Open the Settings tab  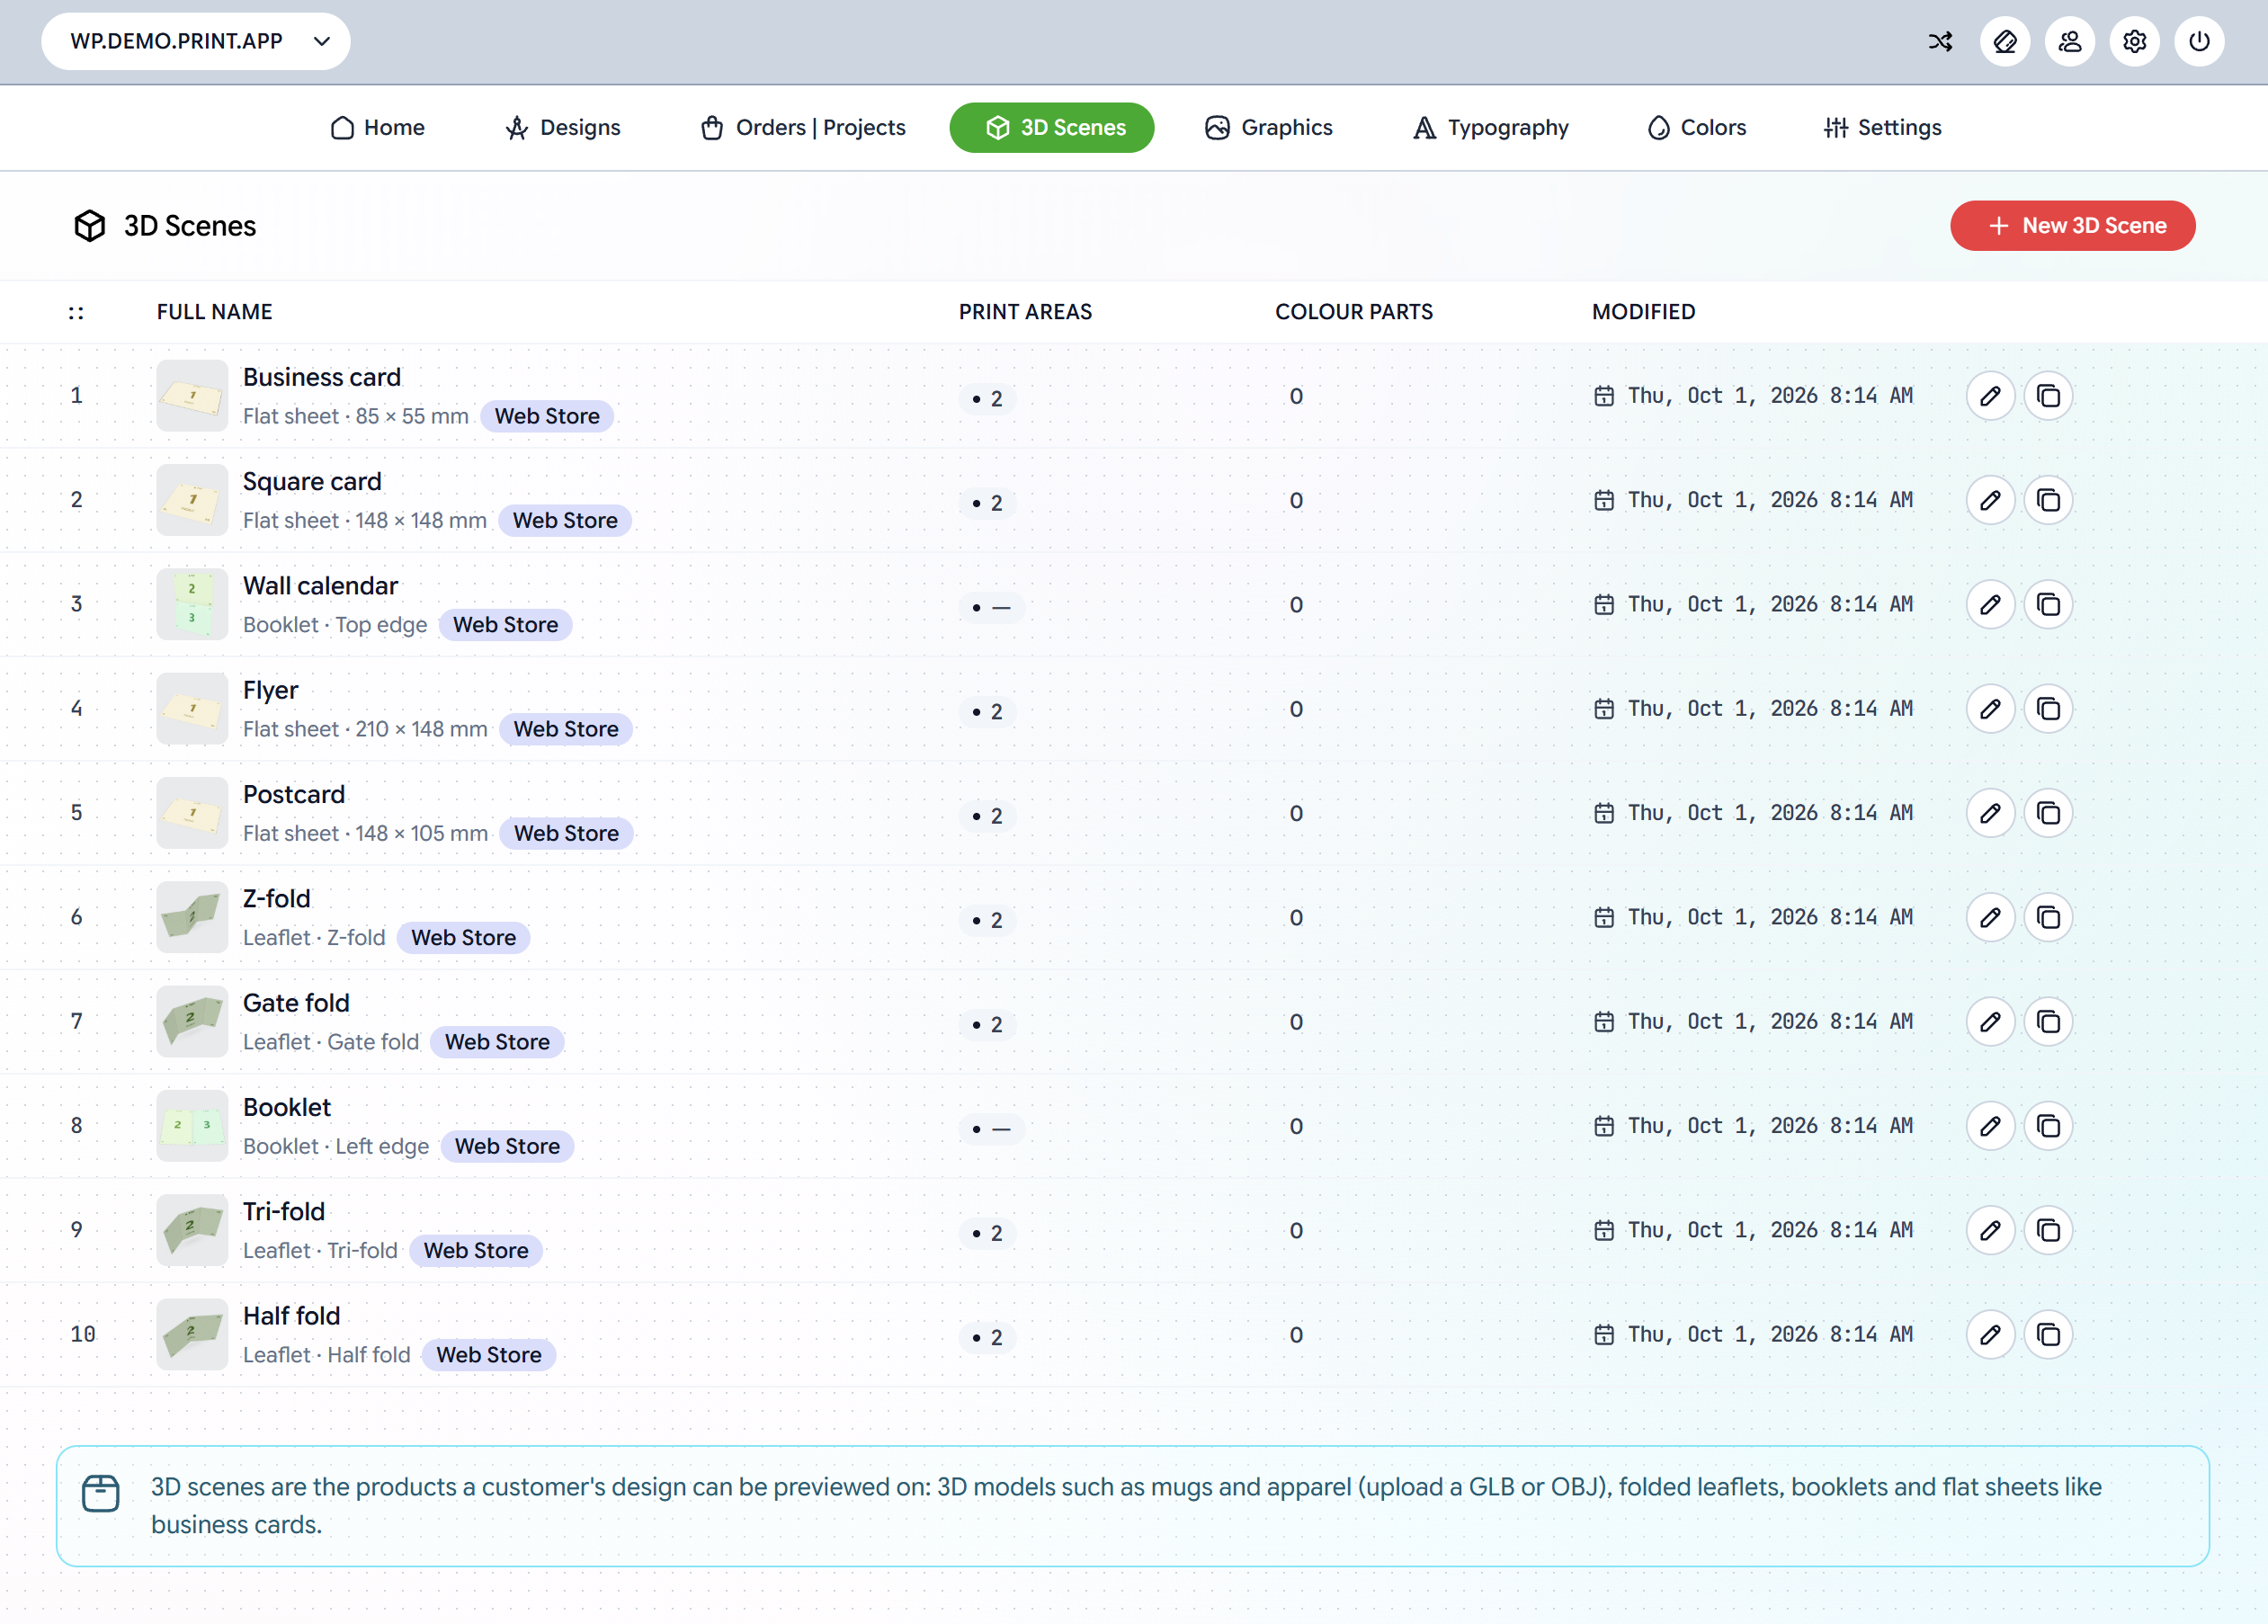click(1883, 128)
